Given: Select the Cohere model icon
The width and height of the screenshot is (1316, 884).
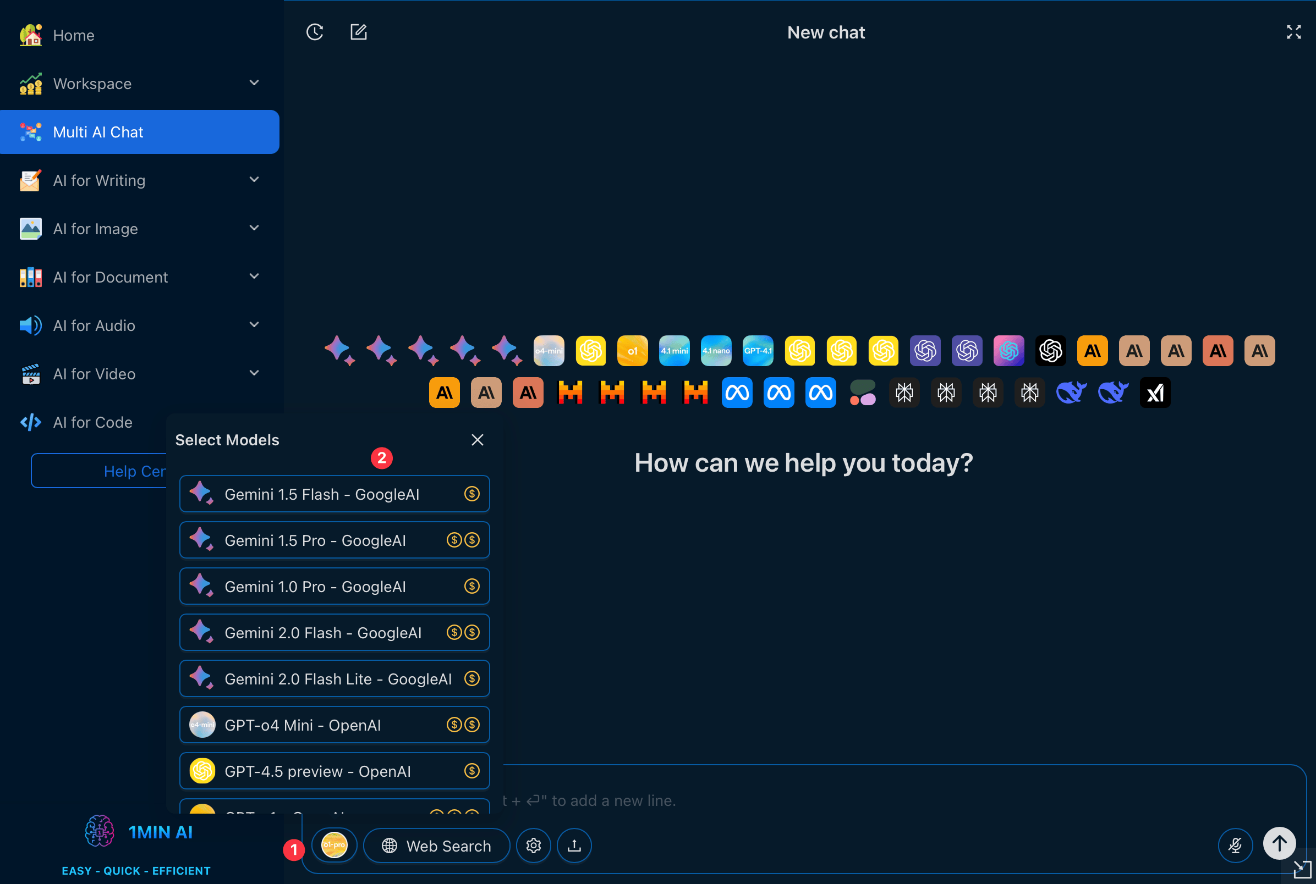Looking at the screenshot, I should 863,393.
